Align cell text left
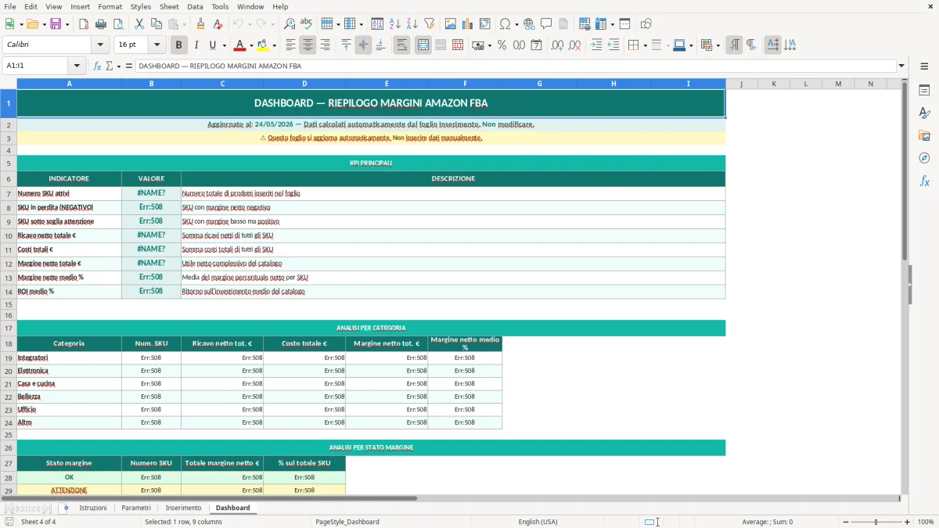Viewport: 939px width, 528px height. pyautogui.click(x=290, y=45)
